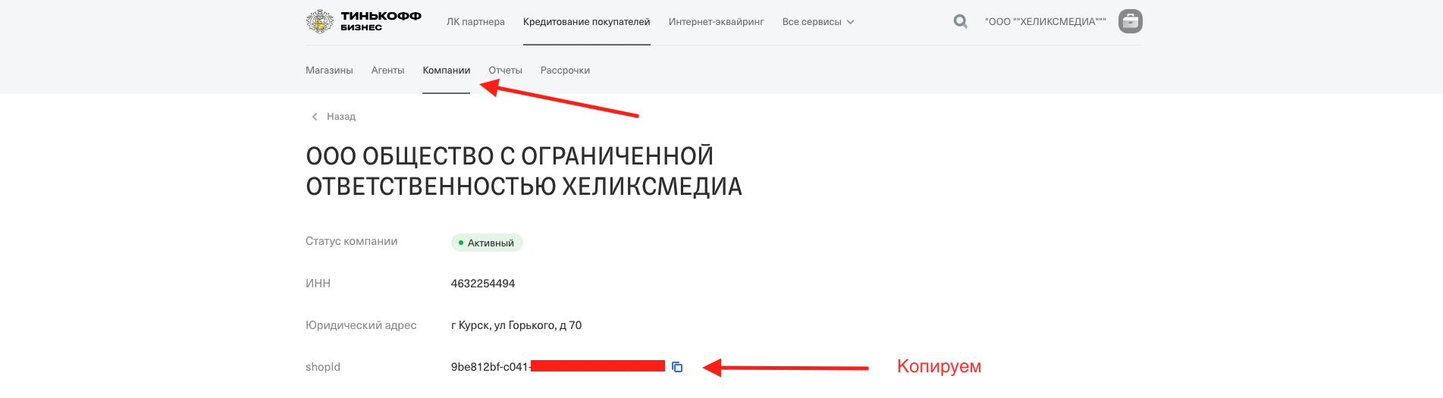Click the company title ООО ОБЩЕСТВО С ОГРАНИЧЕННОЙ ОТВЕТСТВЕННОСТЬЮ

[524, 171]
